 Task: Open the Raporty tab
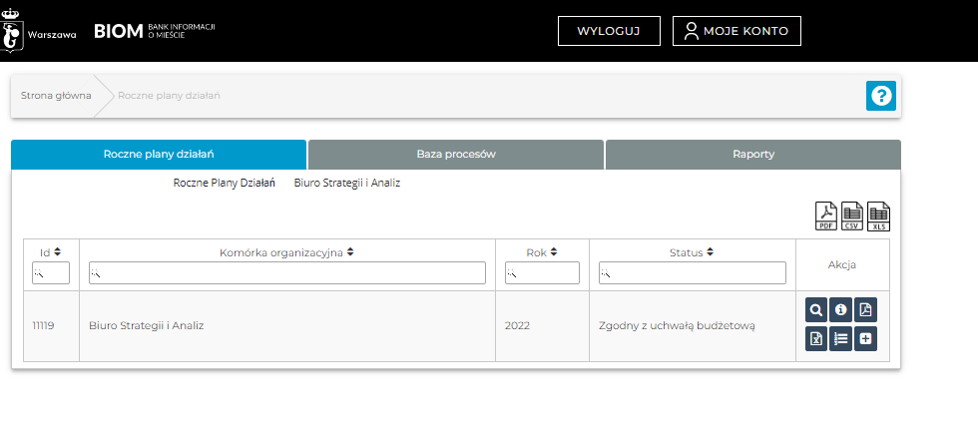click(753, 155)
